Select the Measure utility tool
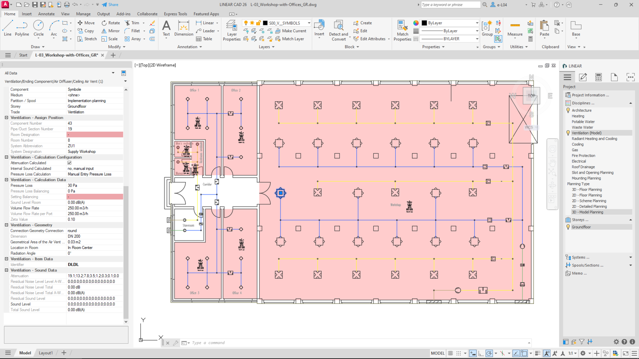Viewport: 639px width, 359px height. [x=515, y=28]
